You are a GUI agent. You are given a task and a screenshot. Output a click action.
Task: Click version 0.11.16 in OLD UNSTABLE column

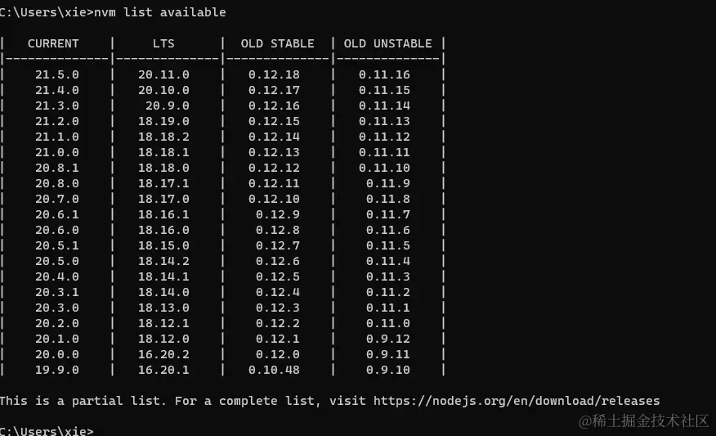pyautogui.click(x=384, y=74)
